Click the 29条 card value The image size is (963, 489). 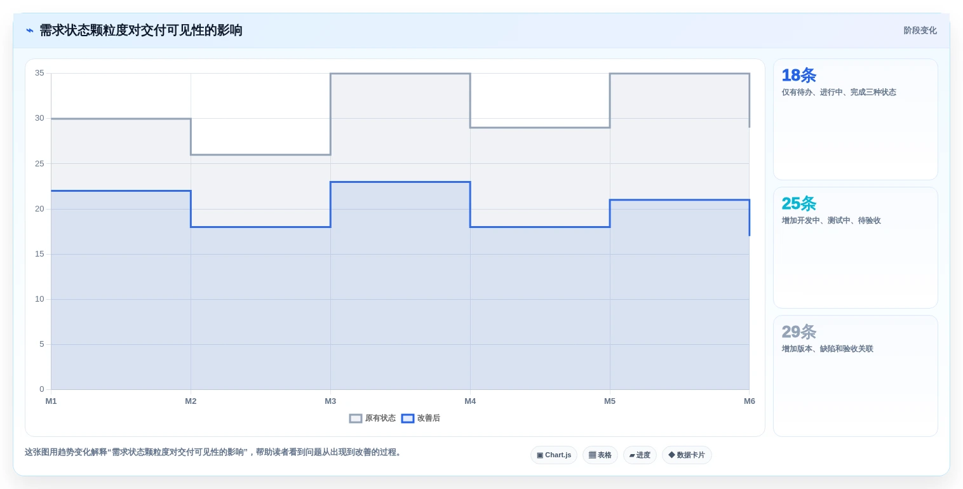pos(798,332)
